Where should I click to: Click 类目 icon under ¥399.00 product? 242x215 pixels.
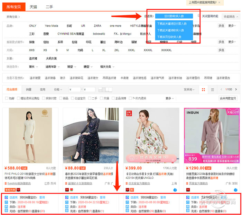(127, 206)
